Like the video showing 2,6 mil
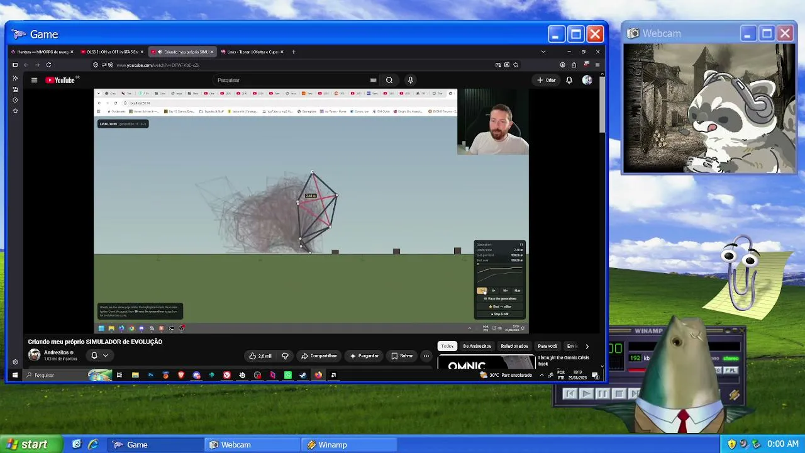Screen dimensions: 805x453 tap(260, 355)
